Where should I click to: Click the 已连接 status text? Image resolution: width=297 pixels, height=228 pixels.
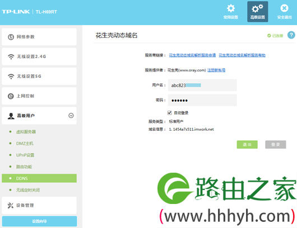tap(278, 36)
